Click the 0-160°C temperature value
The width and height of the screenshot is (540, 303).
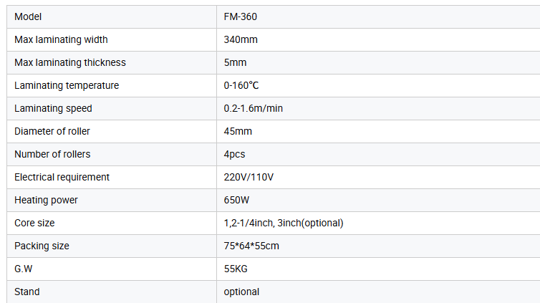[x=241, y=85]
